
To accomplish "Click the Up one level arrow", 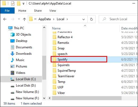I will pos(24,19).
